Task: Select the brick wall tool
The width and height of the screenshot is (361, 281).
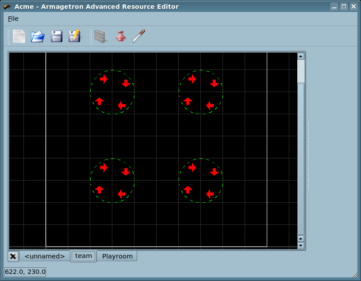Action: pos(100,36)
